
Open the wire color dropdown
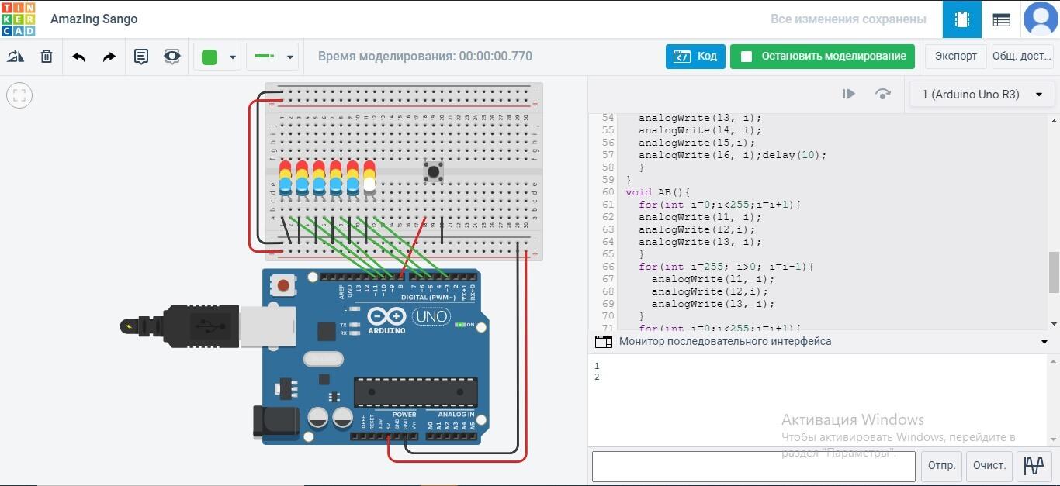pos(217,57)
